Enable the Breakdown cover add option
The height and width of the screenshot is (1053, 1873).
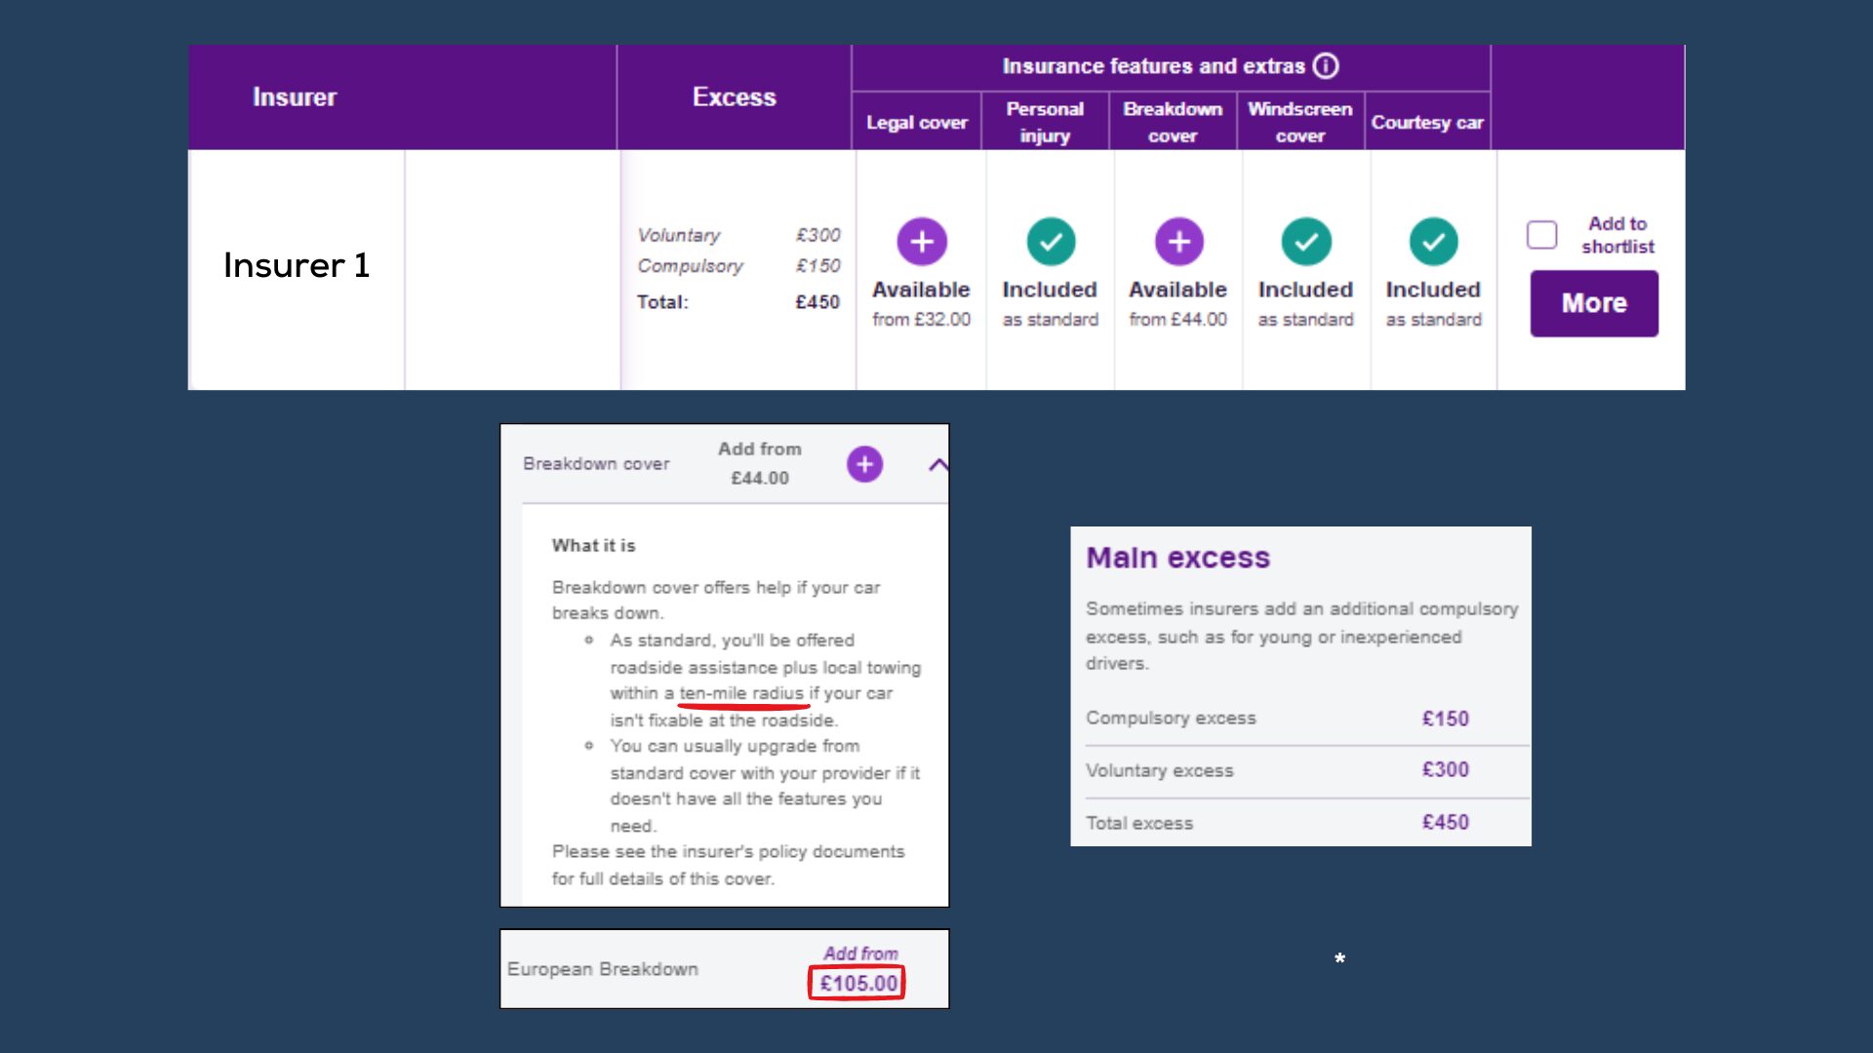point(864,463)
